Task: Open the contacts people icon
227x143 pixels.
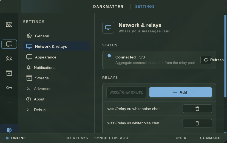Action: pyautogui.click(x=9, y=58)
